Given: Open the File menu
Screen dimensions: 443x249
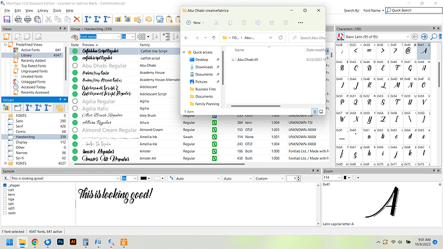Looking at the screenshot, I should (7, 10).
